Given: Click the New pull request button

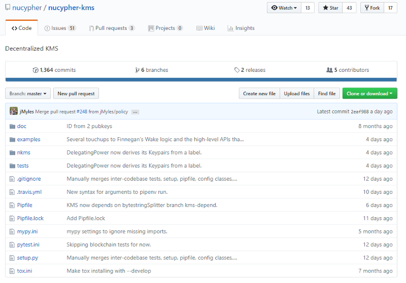Looking at the screenshot, I should tap(76, 94).
